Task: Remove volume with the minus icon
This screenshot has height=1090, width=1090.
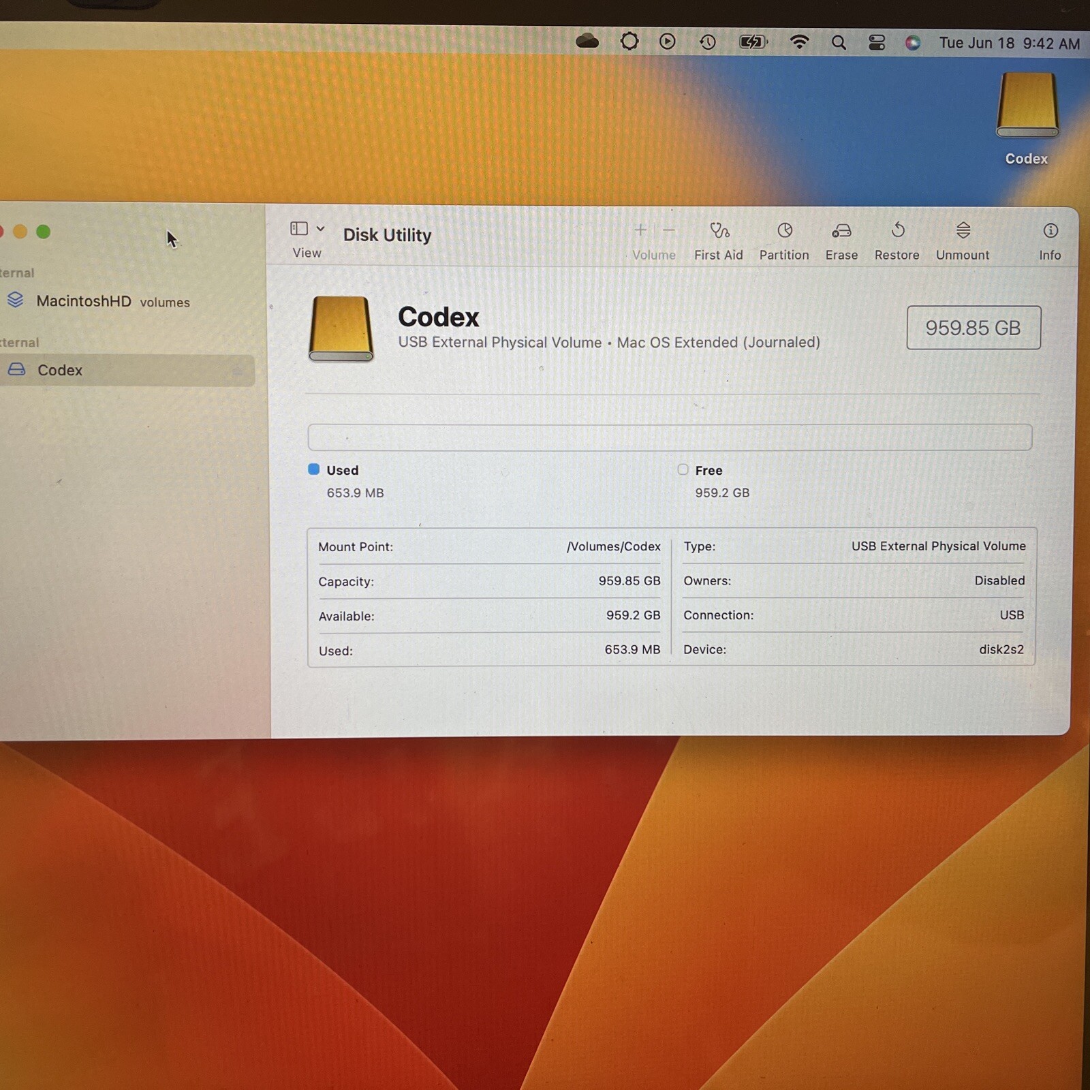Action: pos(669,230)
